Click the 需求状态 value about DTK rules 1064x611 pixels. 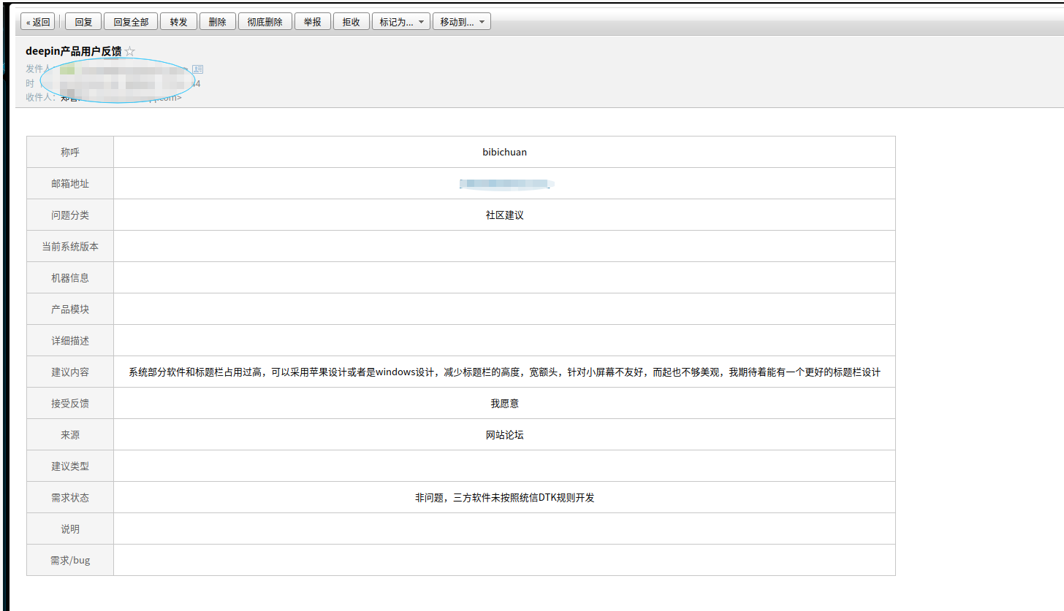(x=504, y=497)
